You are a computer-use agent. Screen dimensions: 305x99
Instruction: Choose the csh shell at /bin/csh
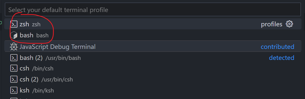153,68
